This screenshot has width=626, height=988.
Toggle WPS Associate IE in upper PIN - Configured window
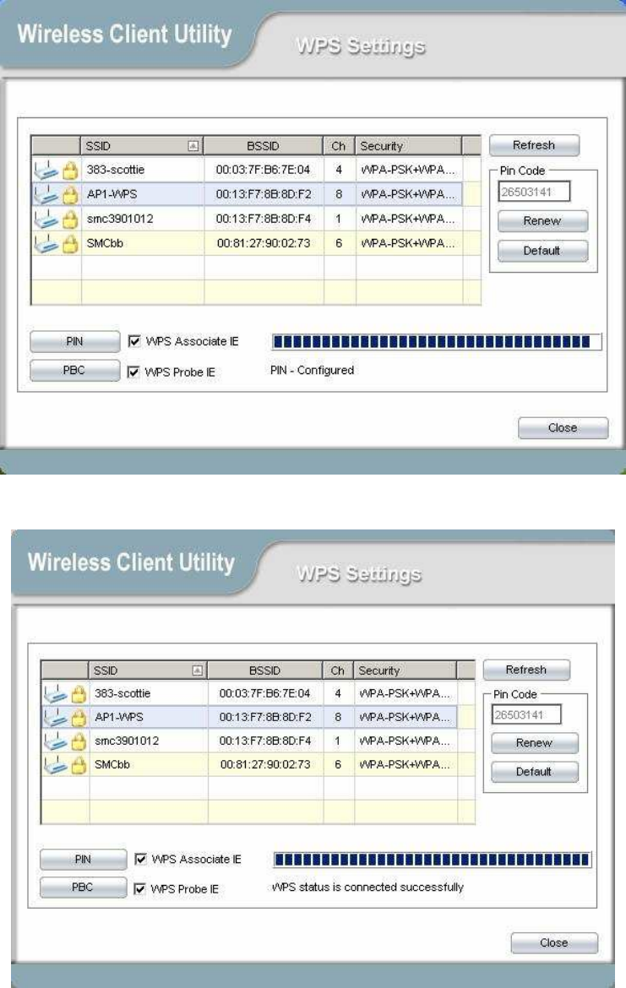point(134,341)
